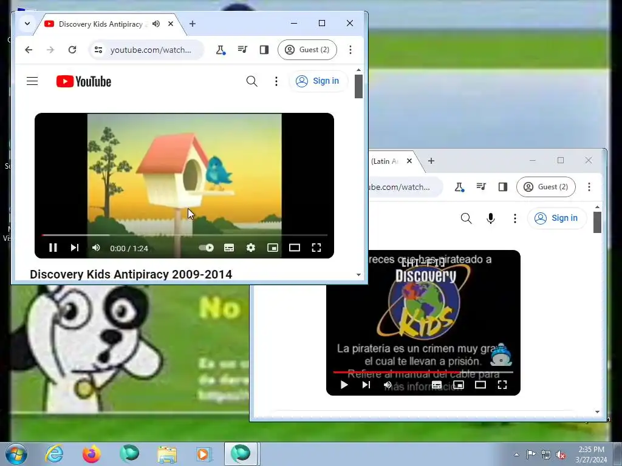622x466 pixels.
Task: Open YouTube search in front window
Action: [x=252, y=81]
